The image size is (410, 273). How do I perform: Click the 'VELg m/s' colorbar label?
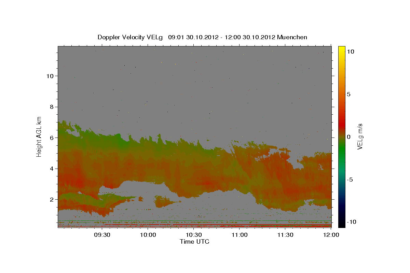360,136
